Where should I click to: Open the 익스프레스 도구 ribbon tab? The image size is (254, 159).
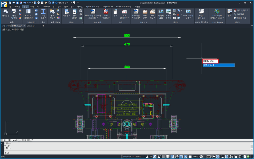93,6
